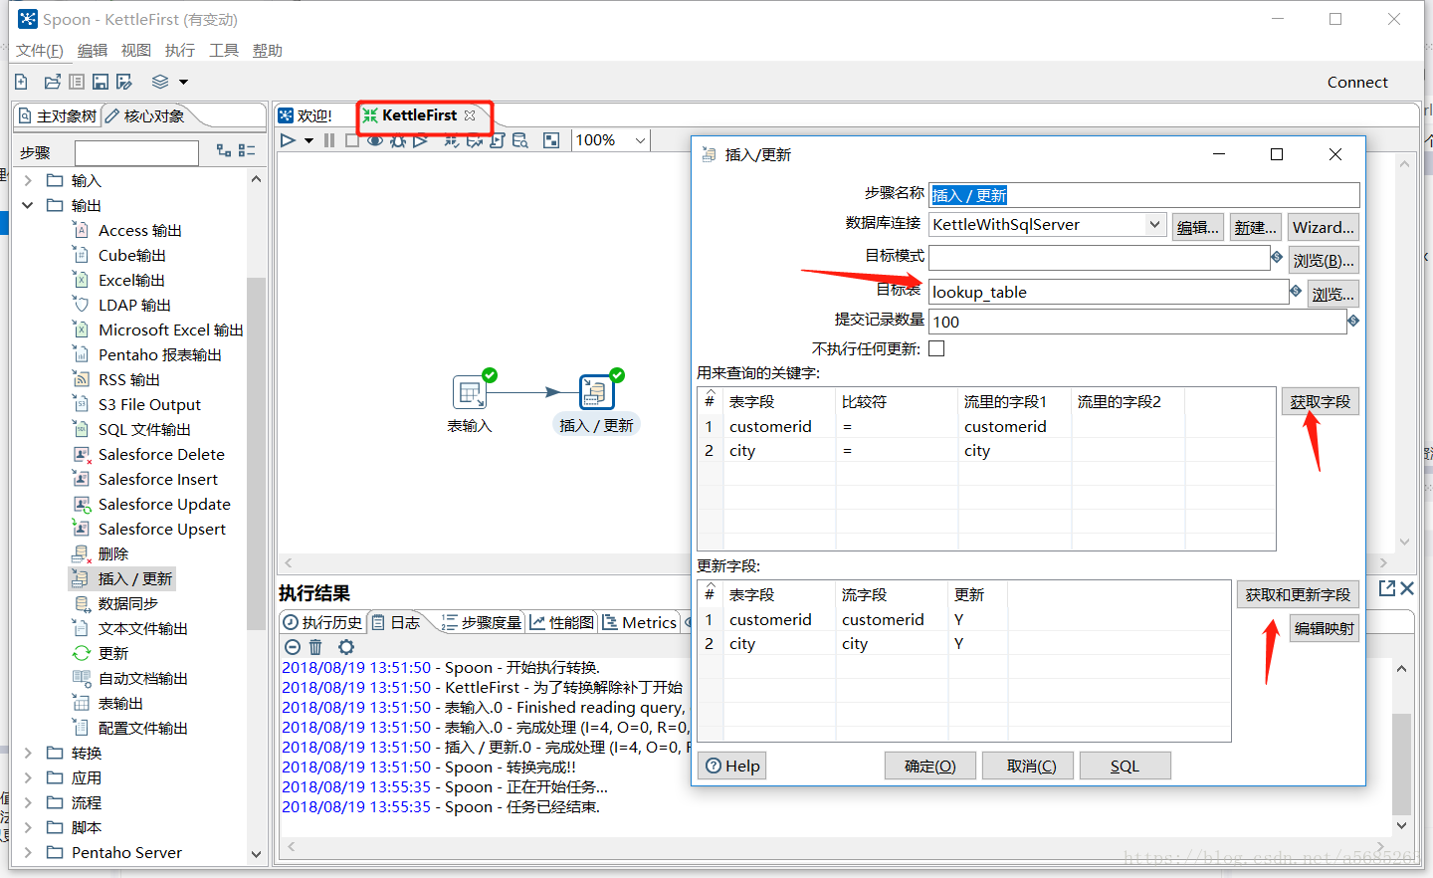Preview the transformation with eye icon
Viewport: 1433px width, 878px height.
coord(375,140)
